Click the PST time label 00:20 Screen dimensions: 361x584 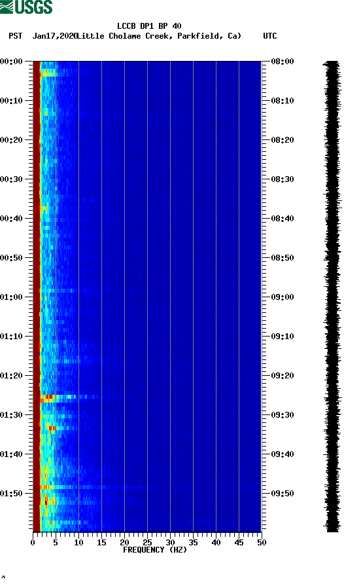[x=11, y=140]
